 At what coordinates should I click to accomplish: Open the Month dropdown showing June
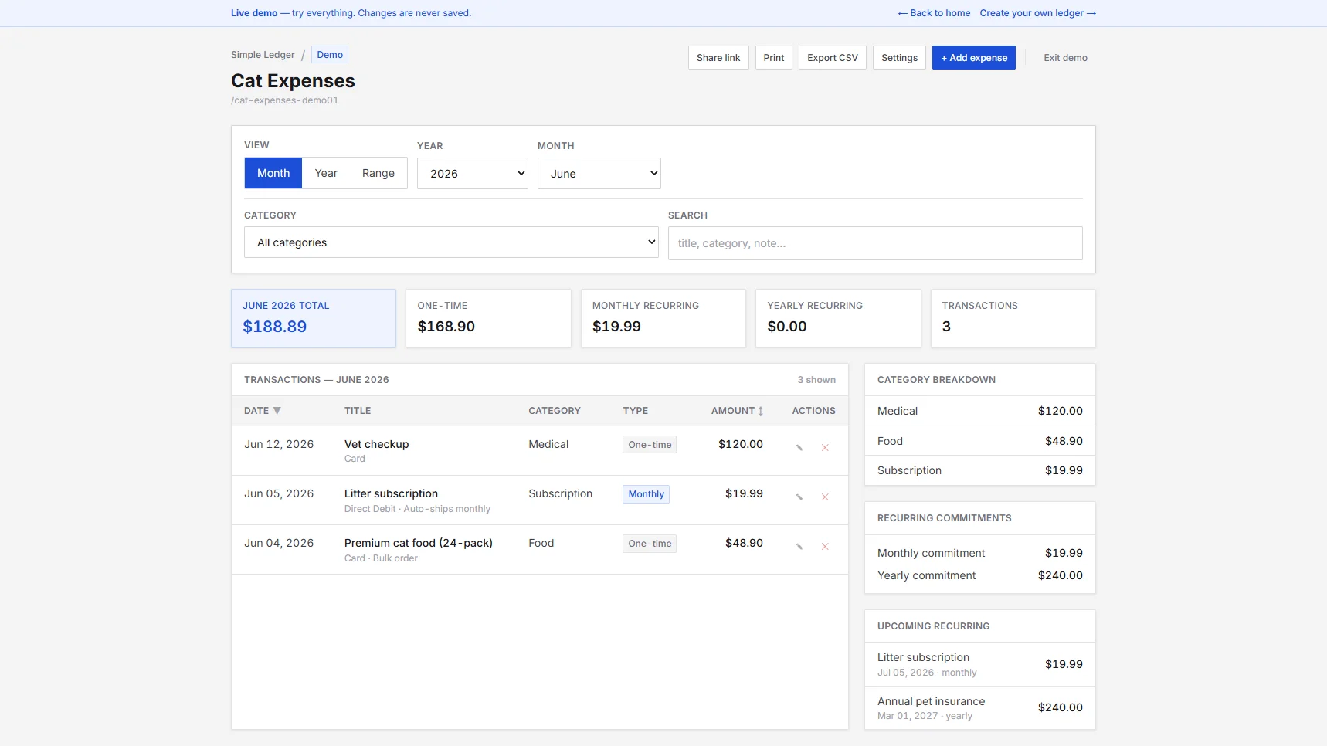(x=599, y=174)
